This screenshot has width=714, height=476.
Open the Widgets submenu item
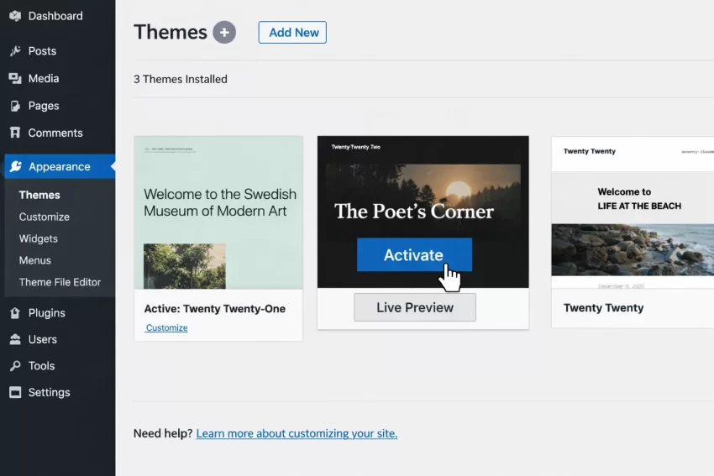pyautogui.click(x=39, y=238)
